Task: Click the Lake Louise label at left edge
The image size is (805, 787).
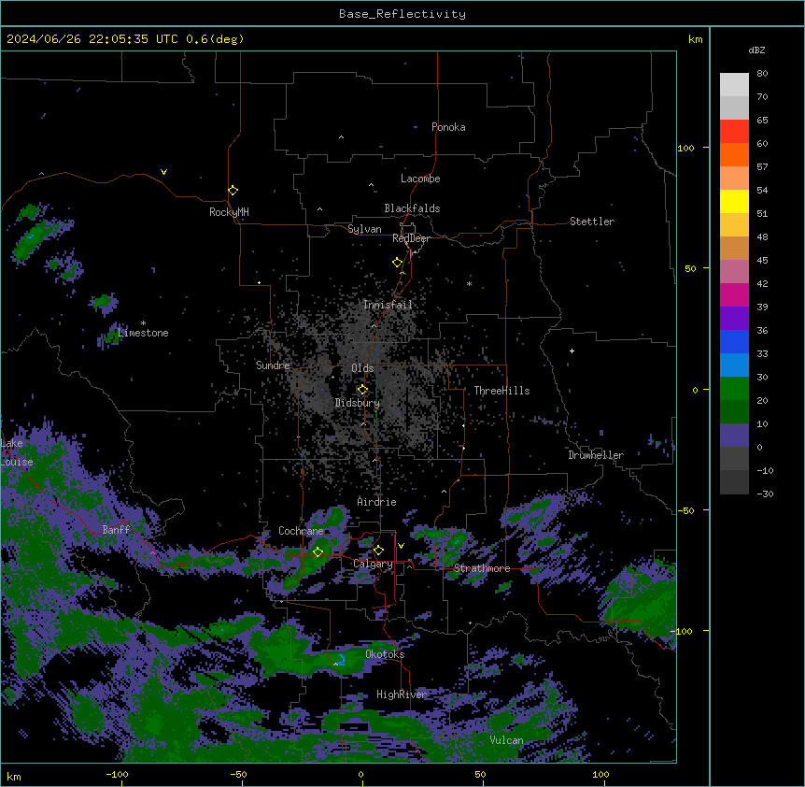Action: (x=17, y=452)
